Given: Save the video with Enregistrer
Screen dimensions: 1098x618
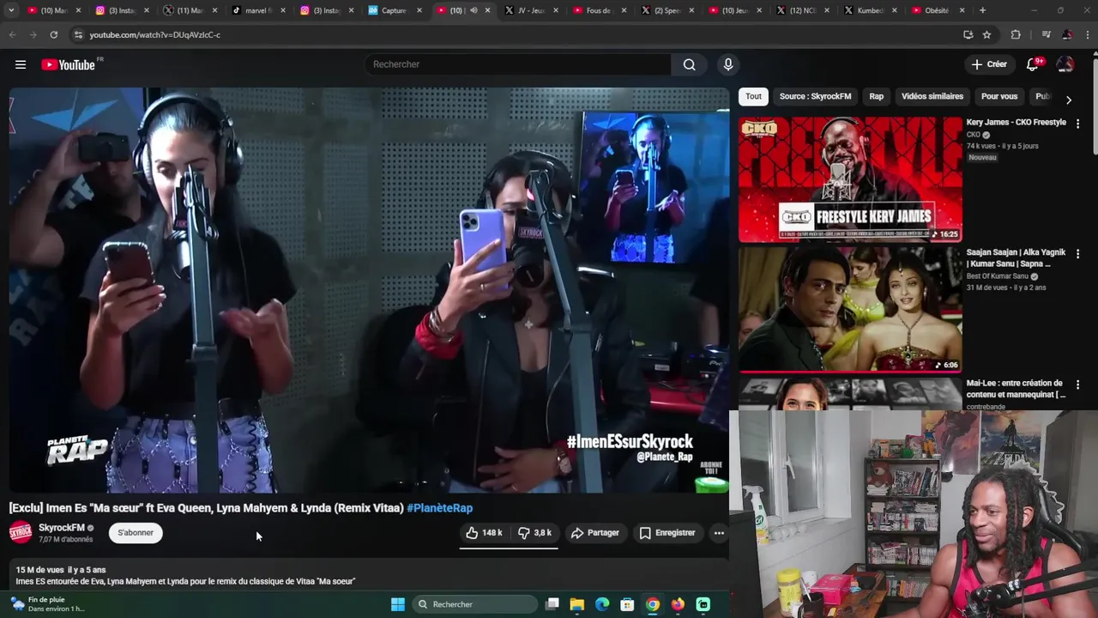Looking at the screenshot, I should [x=667, y=533].
